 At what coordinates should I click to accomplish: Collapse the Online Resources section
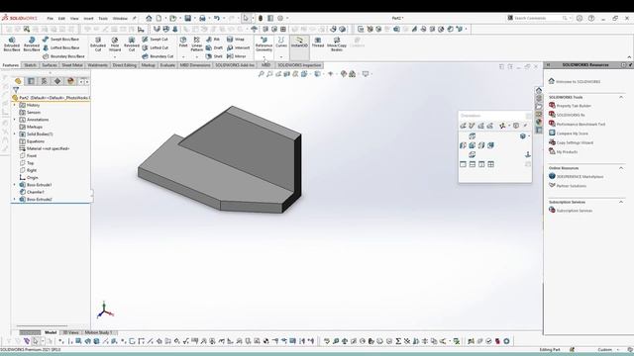click(621, 168)
